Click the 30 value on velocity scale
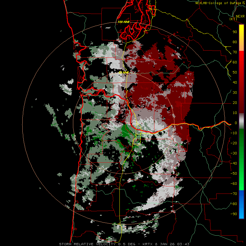The image size is (246, 246). click(x=235, y=93)
